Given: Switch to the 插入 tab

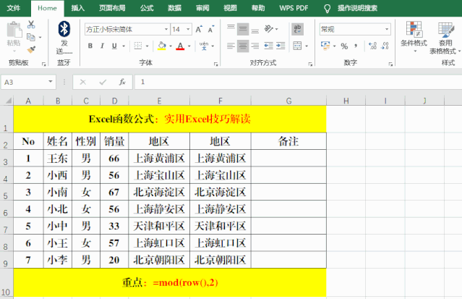Looking at the screenshot, I should point(78,8).
